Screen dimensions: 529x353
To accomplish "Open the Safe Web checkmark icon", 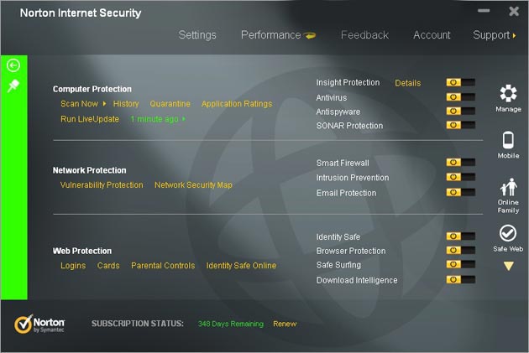I will (x=508, y=233).
